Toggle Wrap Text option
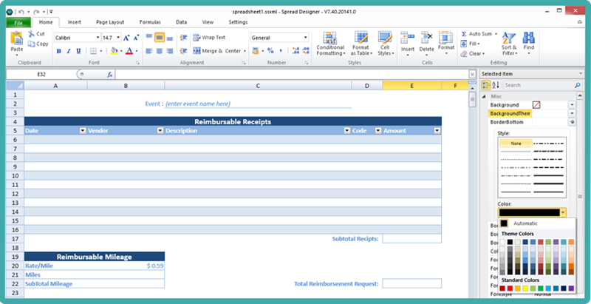The height and width of the screenshot is (304, 591). (209, 37)
